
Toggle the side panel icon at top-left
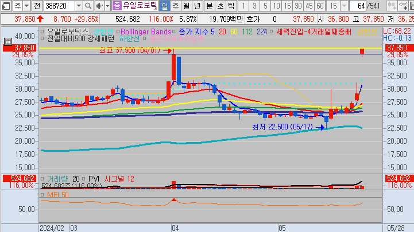pyautogui.click(x=6, y=6)
